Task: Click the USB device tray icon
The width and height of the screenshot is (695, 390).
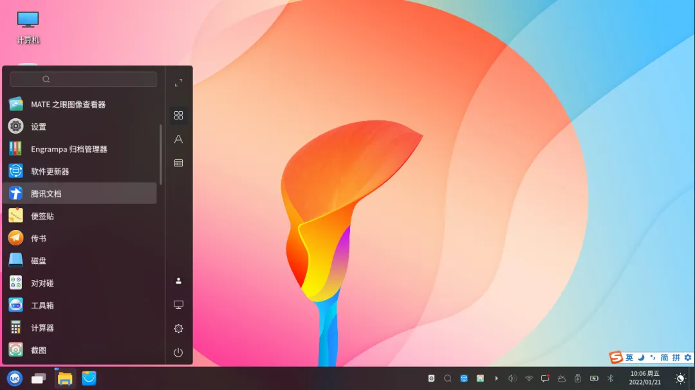Action: tap(577, 378)
